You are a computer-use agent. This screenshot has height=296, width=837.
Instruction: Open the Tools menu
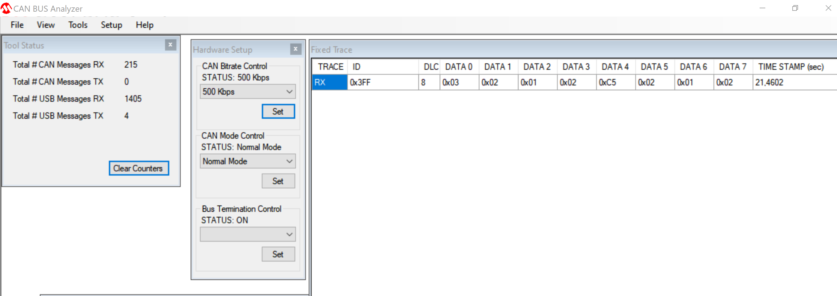(77, 25)
